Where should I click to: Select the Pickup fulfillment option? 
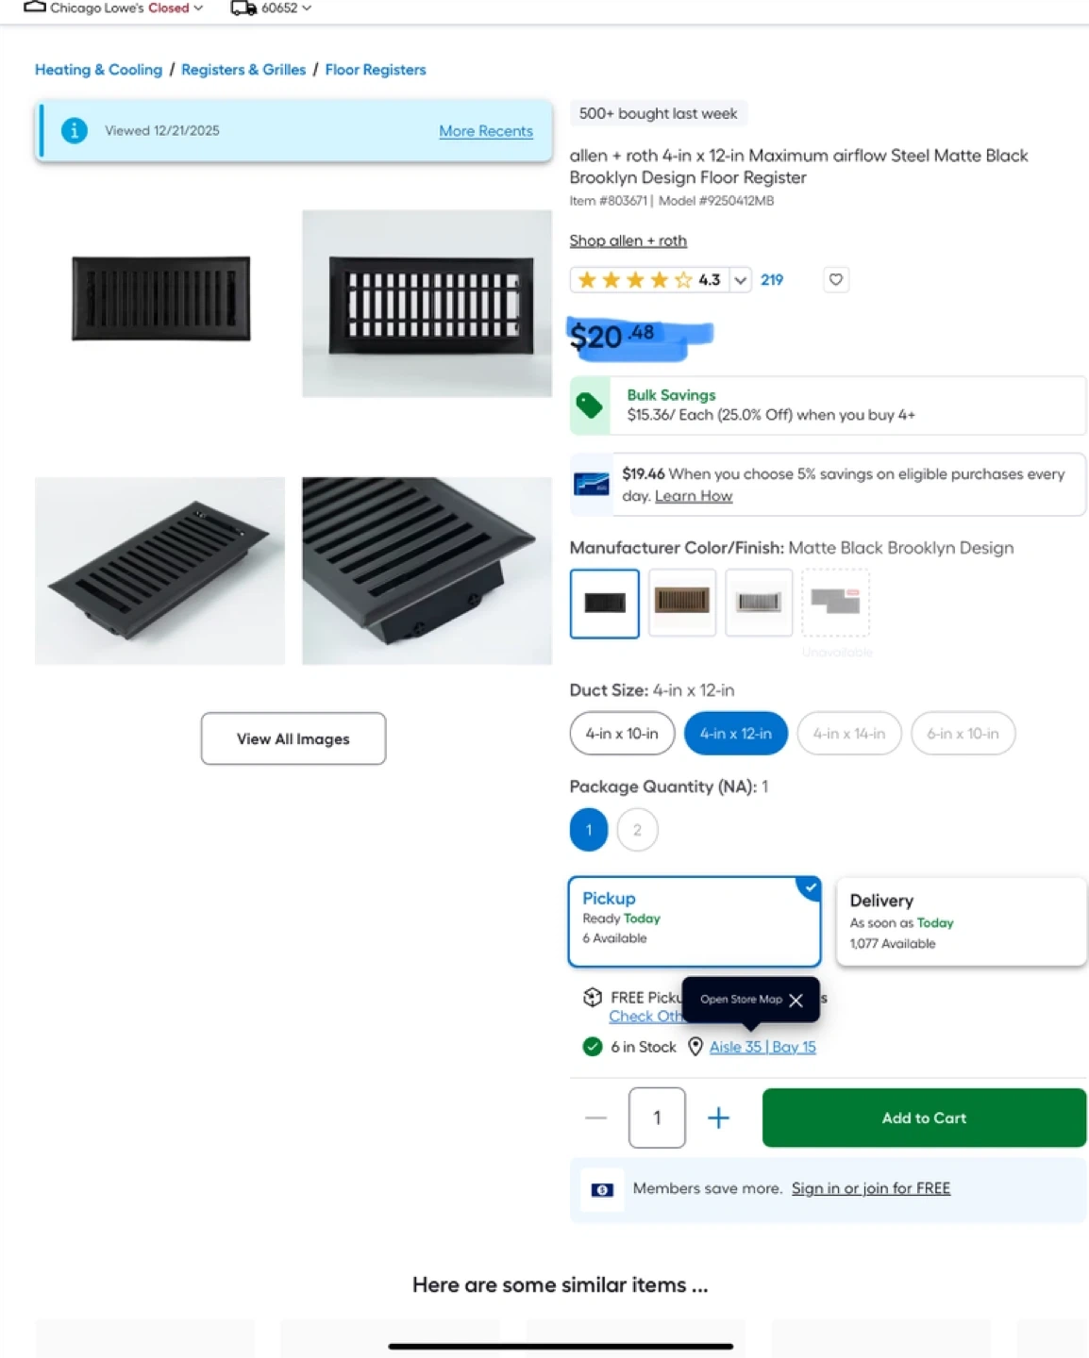coord(695,921)
